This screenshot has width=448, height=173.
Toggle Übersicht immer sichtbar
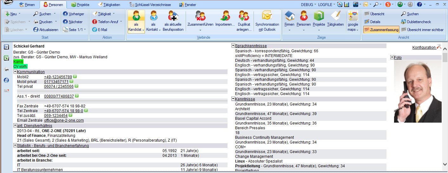click(422, 30)
